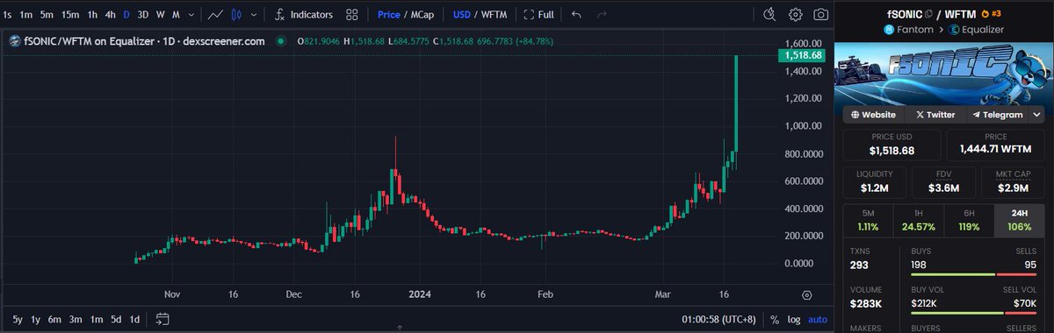Toggle Full screen chart mode
Screen dimensions: 1054x333
coord(539,14)
